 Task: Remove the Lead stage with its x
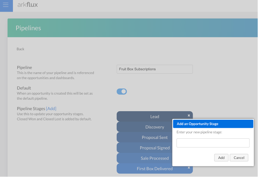[189, 116]
